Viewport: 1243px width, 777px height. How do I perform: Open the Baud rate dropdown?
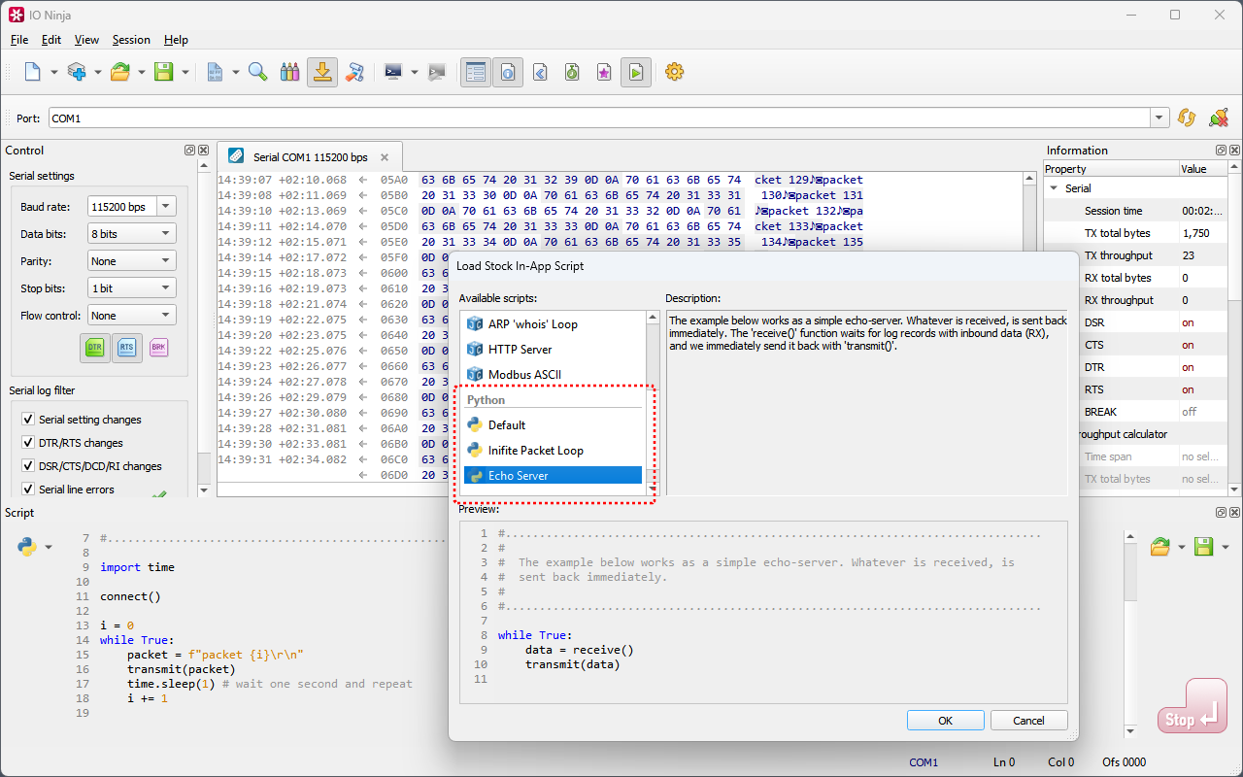(x=166, y=207)
